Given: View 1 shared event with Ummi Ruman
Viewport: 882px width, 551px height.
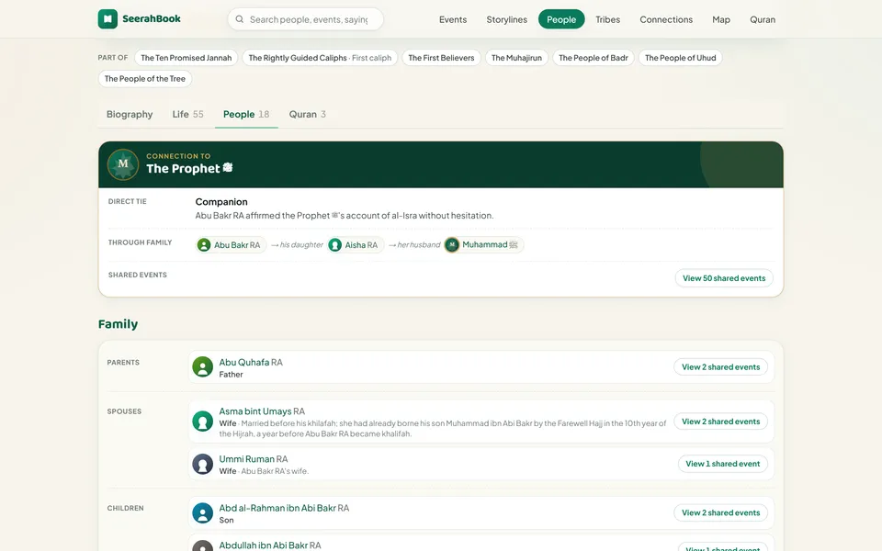Looking at the screenshot, I should [722, 464].
